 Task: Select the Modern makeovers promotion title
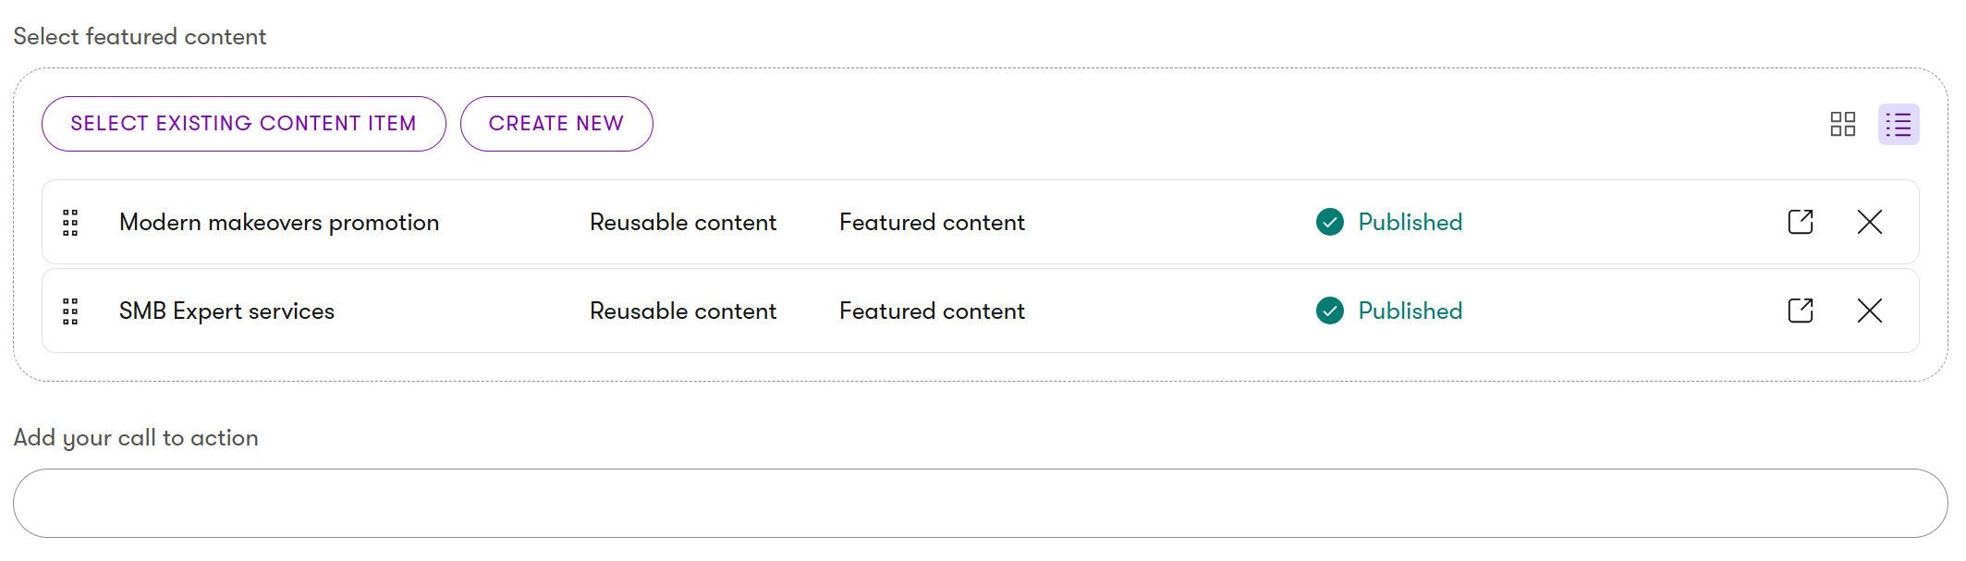pos(279,223)
